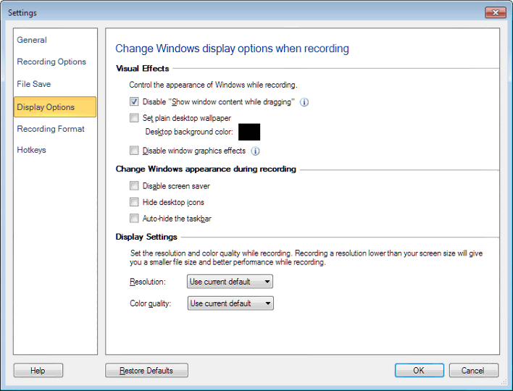513x391 pixels.
Task: Uncheck Disable "Show window content while dragging"
Action: (x=134, y=102)
